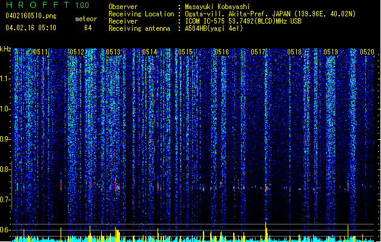The image size is (381, 242).
Task: Click the receiver ICOM IC-575 text
Action: coord(243,21)
